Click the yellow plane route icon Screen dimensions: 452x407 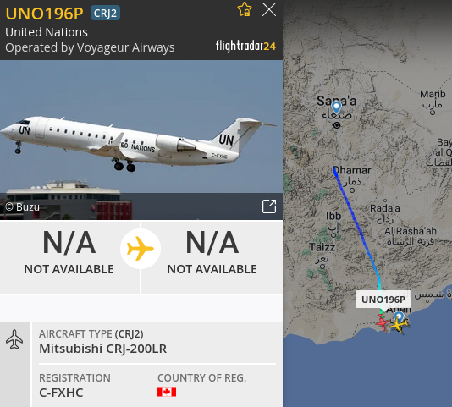[141, 249]
